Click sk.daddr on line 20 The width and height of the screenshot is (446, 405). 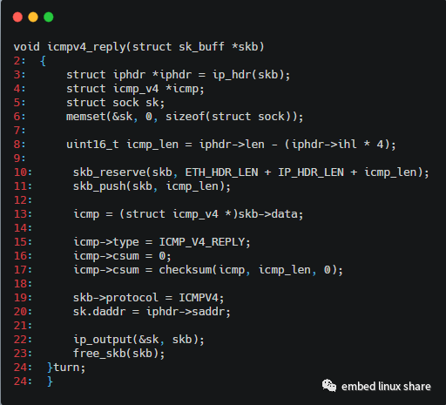pos(99,312)
